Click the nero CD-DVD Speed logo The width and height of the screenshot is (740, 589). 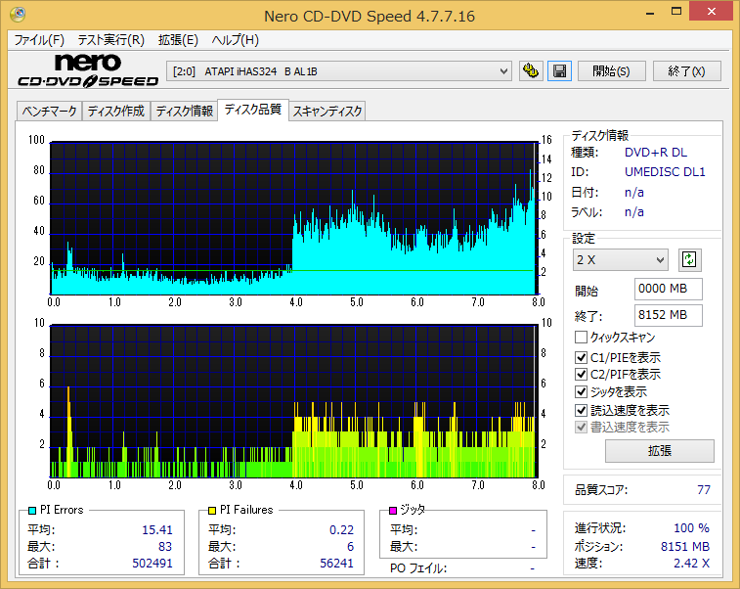coord(88,70)
